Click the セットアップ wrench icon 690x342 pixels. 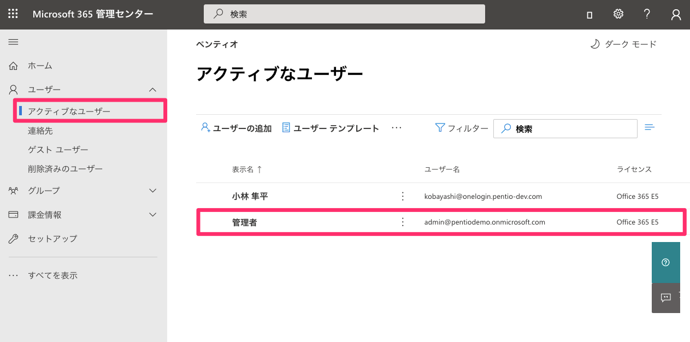coord(14,239)
